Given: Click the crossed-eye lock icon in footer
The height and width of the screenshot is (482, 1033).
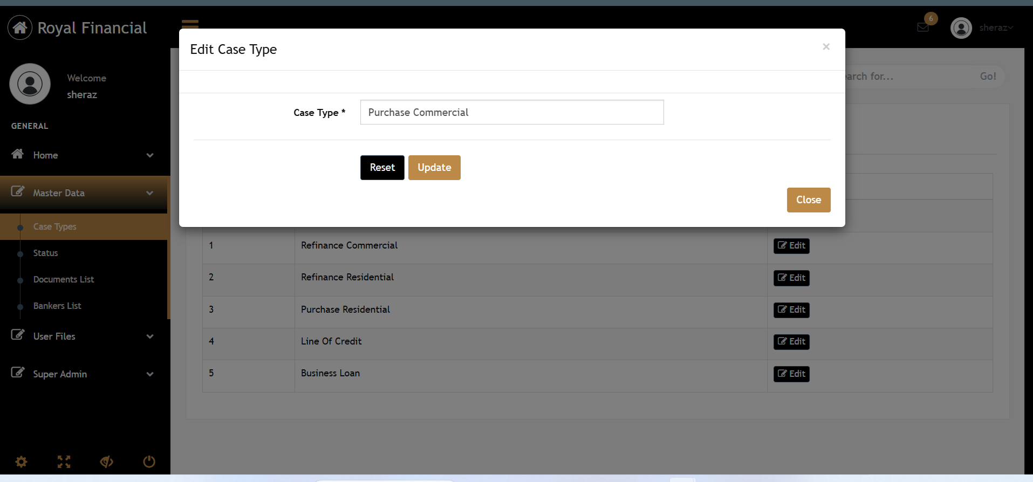Looking at the screenshot, I should pyautogui.click(x=106, y=462).
